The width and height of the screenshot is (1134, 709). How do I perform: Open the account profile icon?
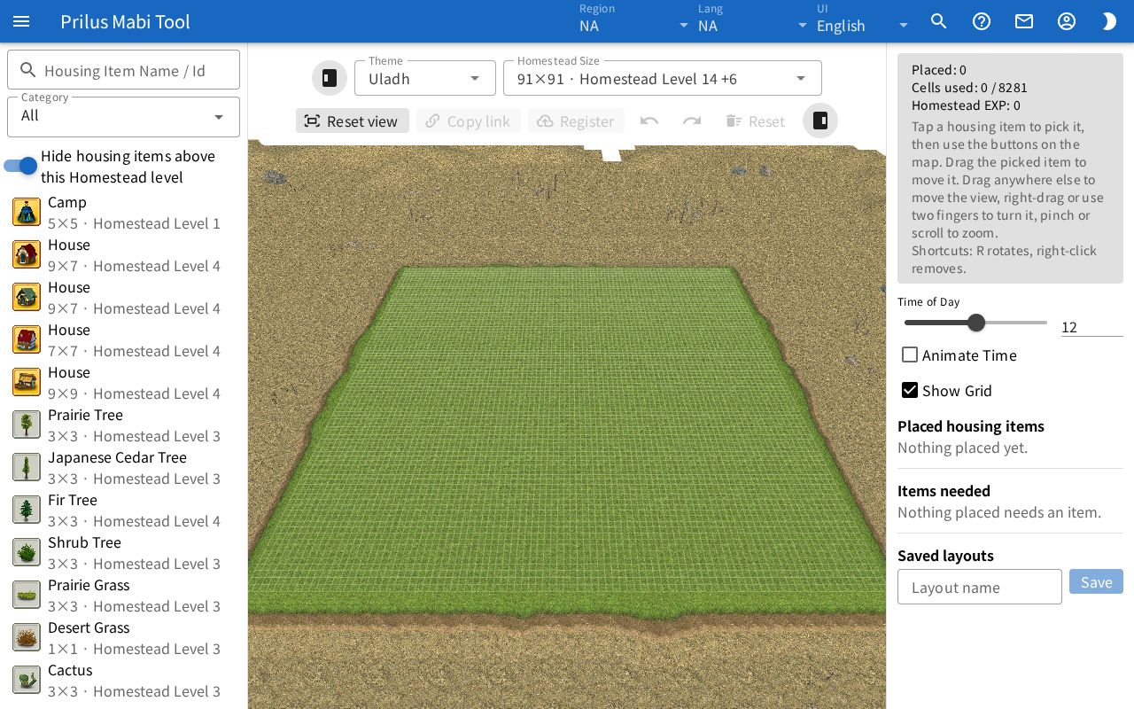click(1067, 21)
